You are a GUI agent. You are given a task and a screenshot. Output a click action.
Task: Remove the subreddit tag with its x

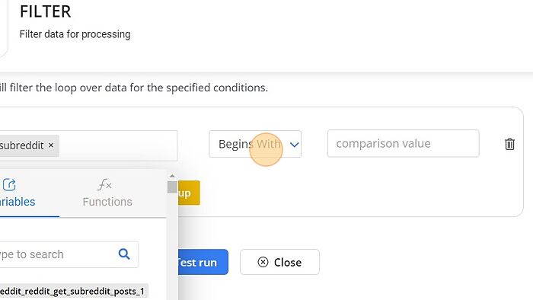pyautogui.click(x=51, y=145)
